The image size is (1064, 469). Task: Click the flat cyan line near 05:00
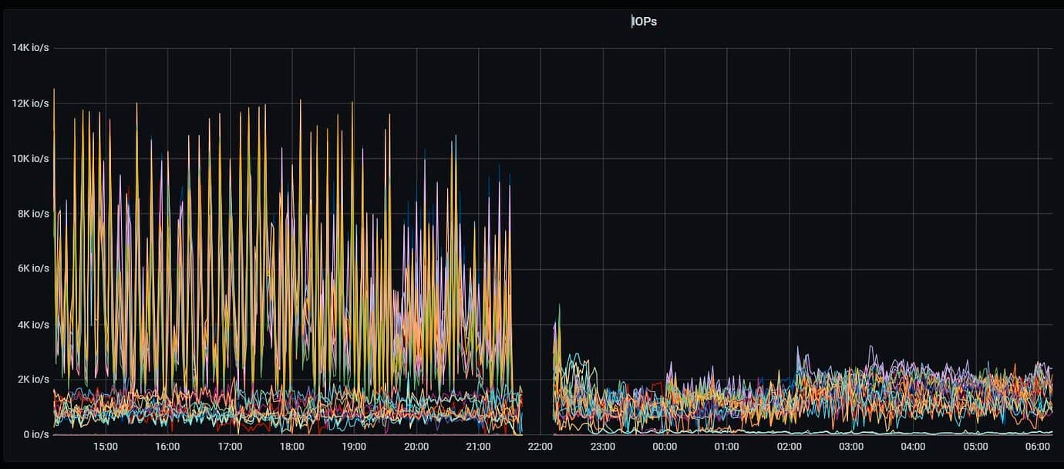click(x=975, y=433)
